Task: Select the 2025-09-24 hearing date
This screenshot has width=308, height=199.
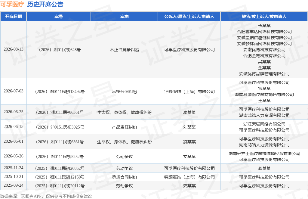Action: pos(13,185)
